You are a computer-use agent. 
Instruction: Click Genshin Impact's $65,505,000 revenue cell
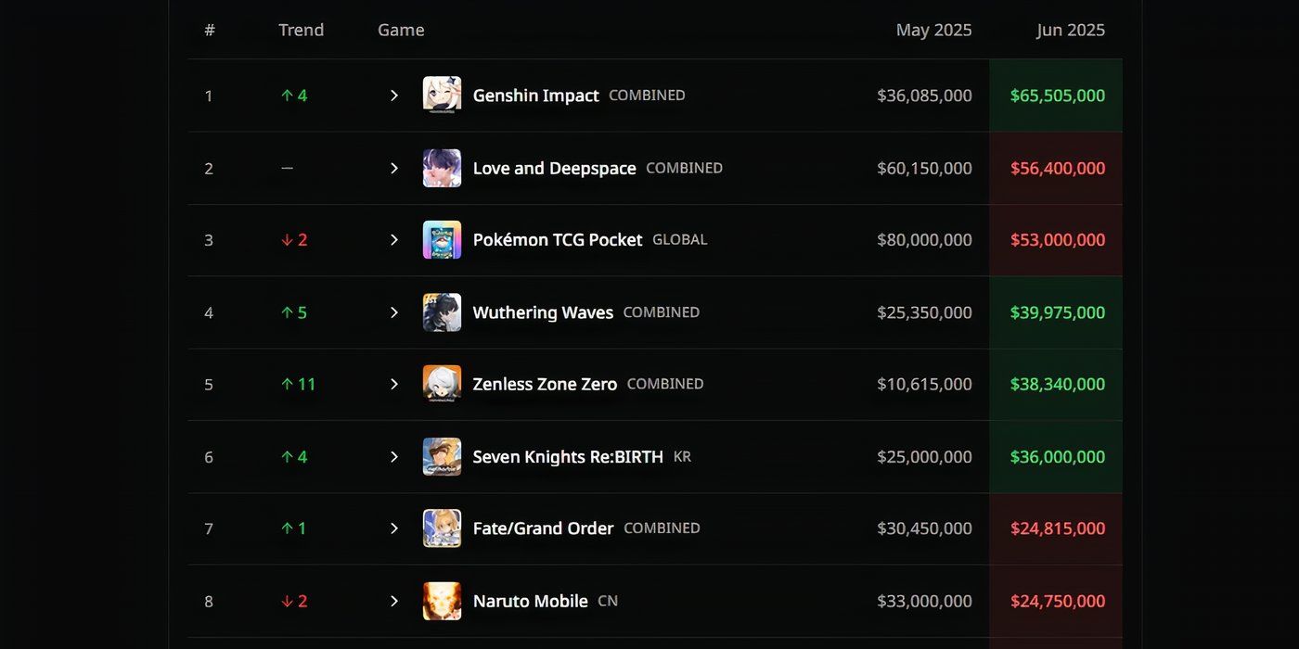tap(1056, 95)
